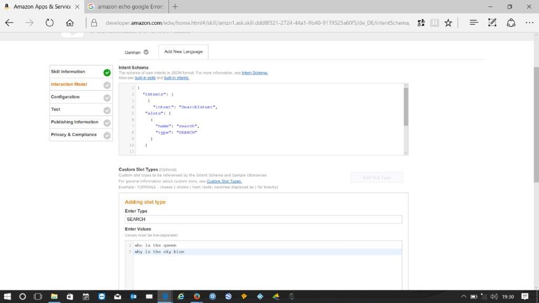The image size is (539, 303).
Task: Click the back navigation arrow
Action: pos(9,23)
